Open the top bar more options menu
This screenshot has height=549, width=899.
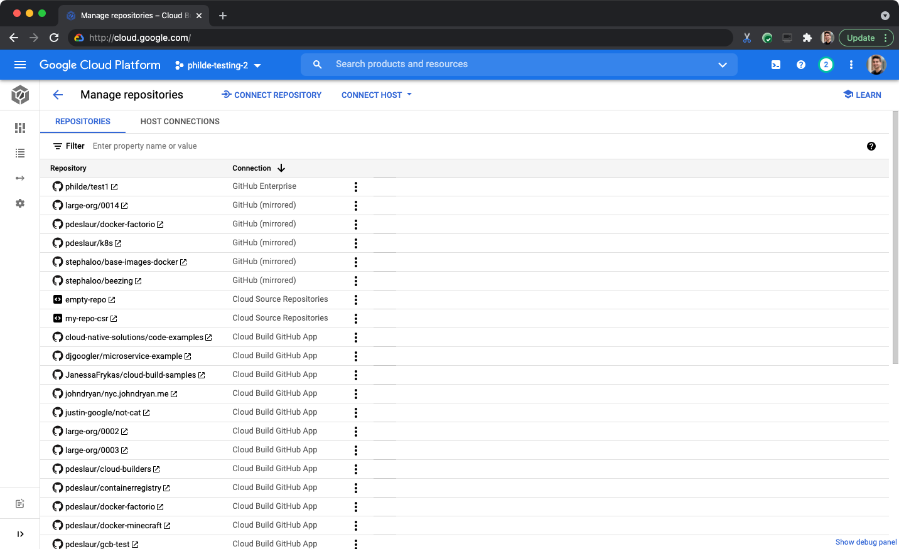point(851,65)
